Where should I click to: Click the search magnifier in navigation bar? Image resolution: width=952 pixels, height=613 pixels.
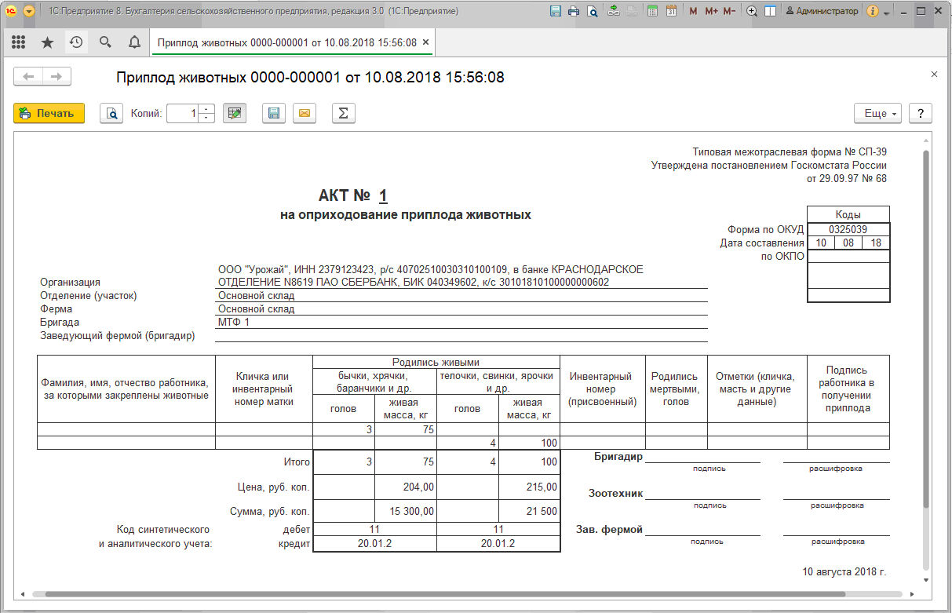tap(105, 42)
